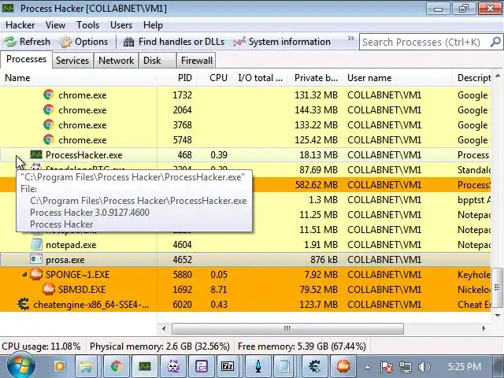Select the Processes tab
Viewport: 504px width, 378px height.
pos(26,59)
